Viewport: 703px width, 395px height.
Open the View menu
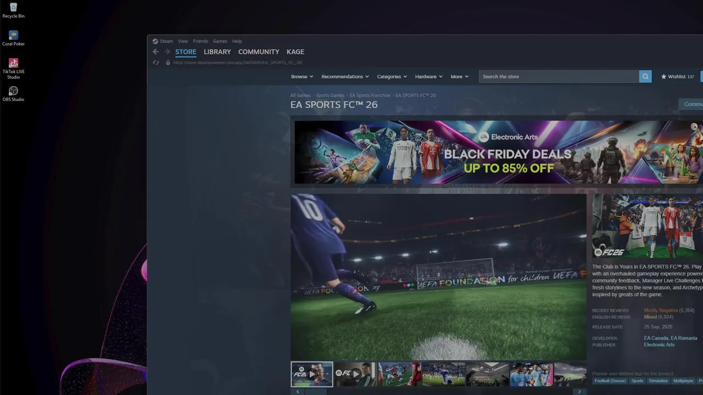pyautogui.click(x=183, y=41)
